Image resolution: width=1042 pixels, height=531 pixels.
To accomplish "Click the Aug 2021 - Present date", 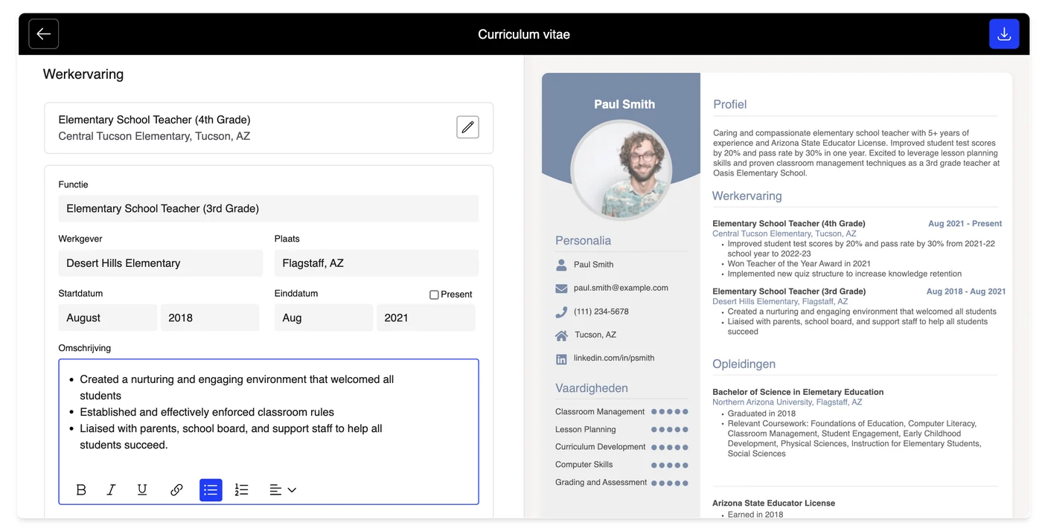I will coord(965,223).
